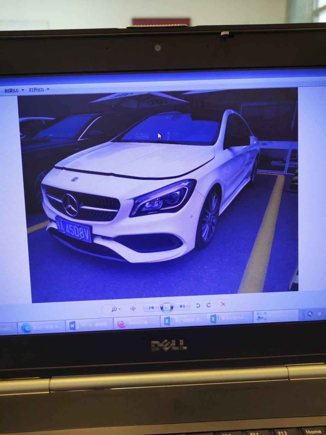The width and height of the screenshot is (326, 435).
Task: Open the 打开(O) menu
Action: point(36,90)
